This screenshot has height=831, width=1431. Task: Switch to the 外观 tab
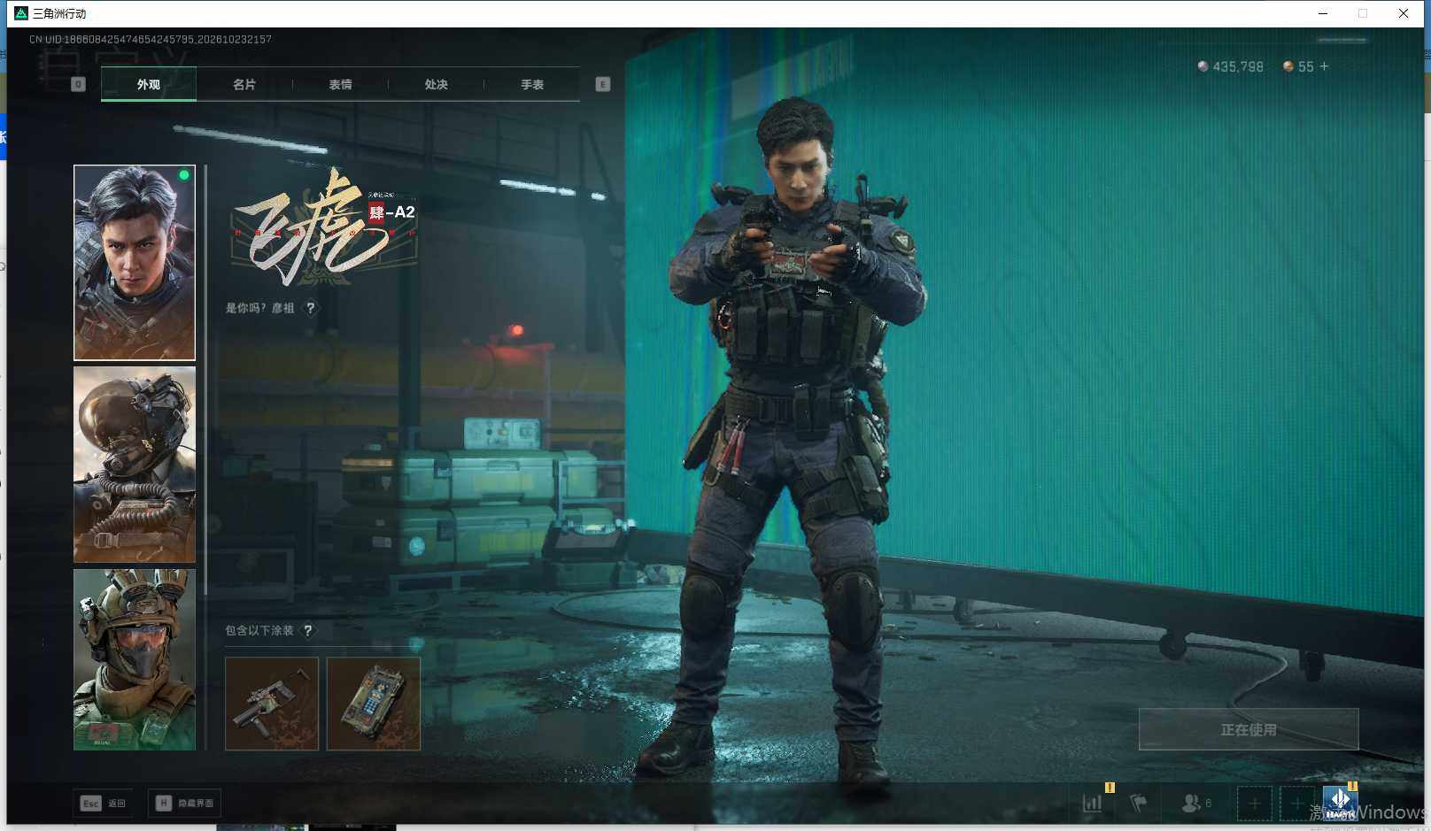coord(149,84)
